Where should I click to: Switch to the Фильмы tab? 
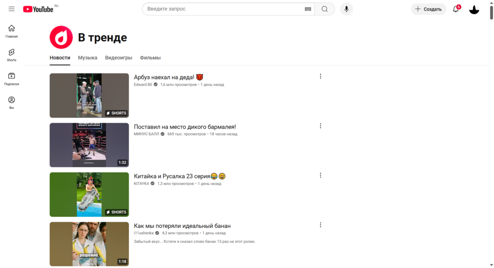pyautogui.click(x=151, y=58)
